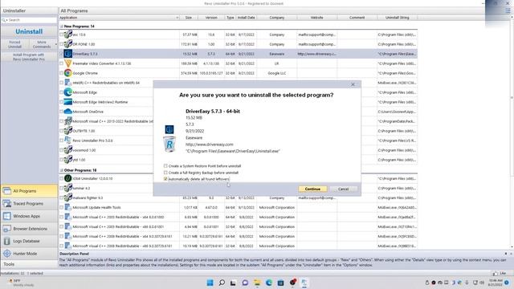Sort by the Size column header

point(189,18)
